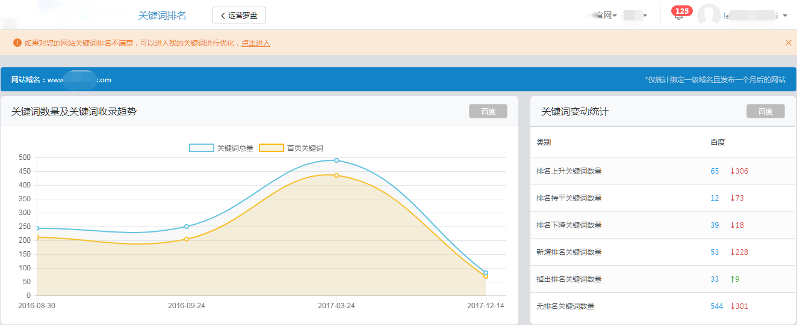Click the 2017-03-24 peak point on blue line
The height and width of the screenshot is (325, 797).
pos(336,160)
